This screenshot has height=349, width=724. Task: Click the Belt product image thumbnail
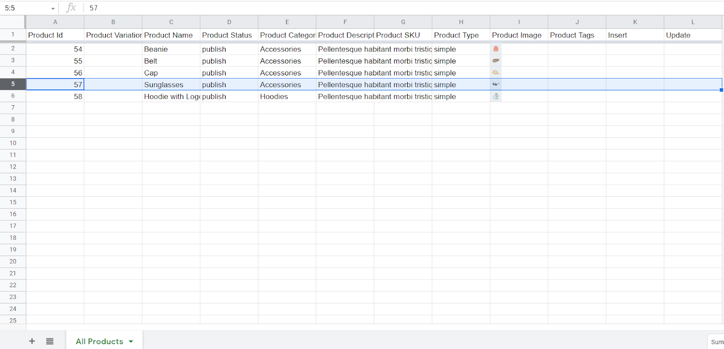(496, 60)
